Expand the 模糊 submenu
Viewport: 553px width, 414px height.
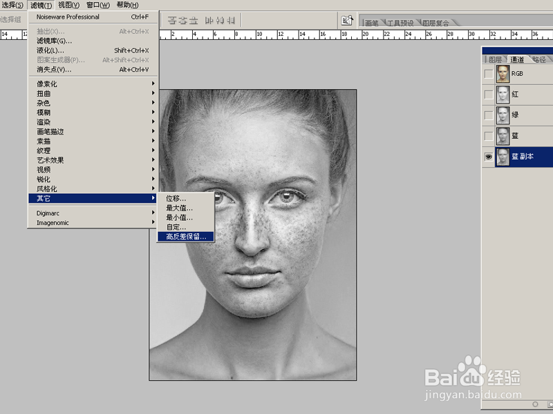tap(93, 112)
